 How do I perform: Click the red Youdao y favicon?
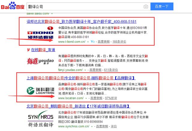pyautogui.click(x=28, y=50)
